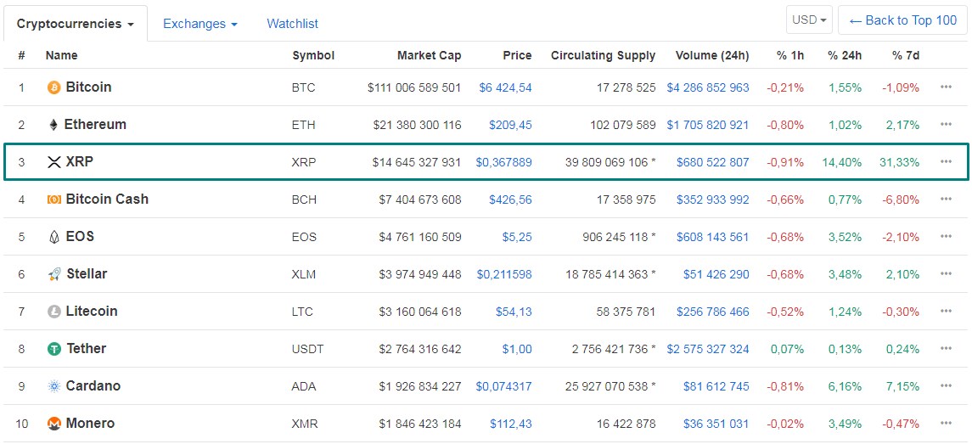Click Litecoin supply 58 375 781
Screen dimensions: 972x444
626,312
